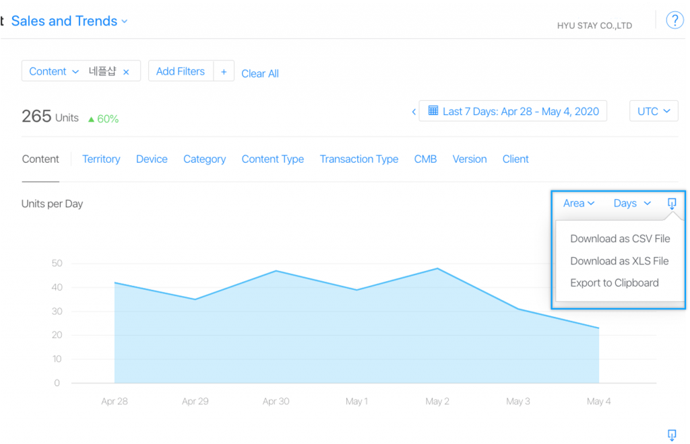Screen dimensions: 690x444
Task: Go to previous period using the left chevron
Action: point(414,111)
